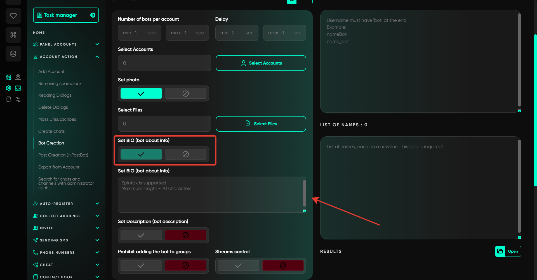Image resolution: width=537 pixels, height=280 pixels.
Task: Enable the Set photo checkmark toggle
Action: pyautogui.click(x=141, y=93)
